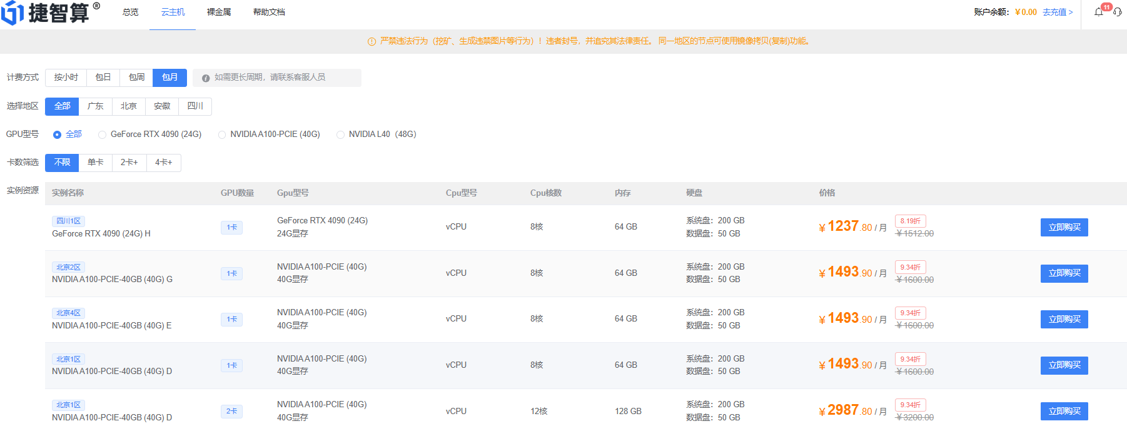The height and width of the screenshot is (431, 1127).
Task: Click the 四川1区 region tag
Action: (69, 221)
